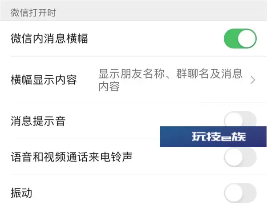
Task: Click green track of 微信内消息横幅 switch
Action: click(230, 39)
